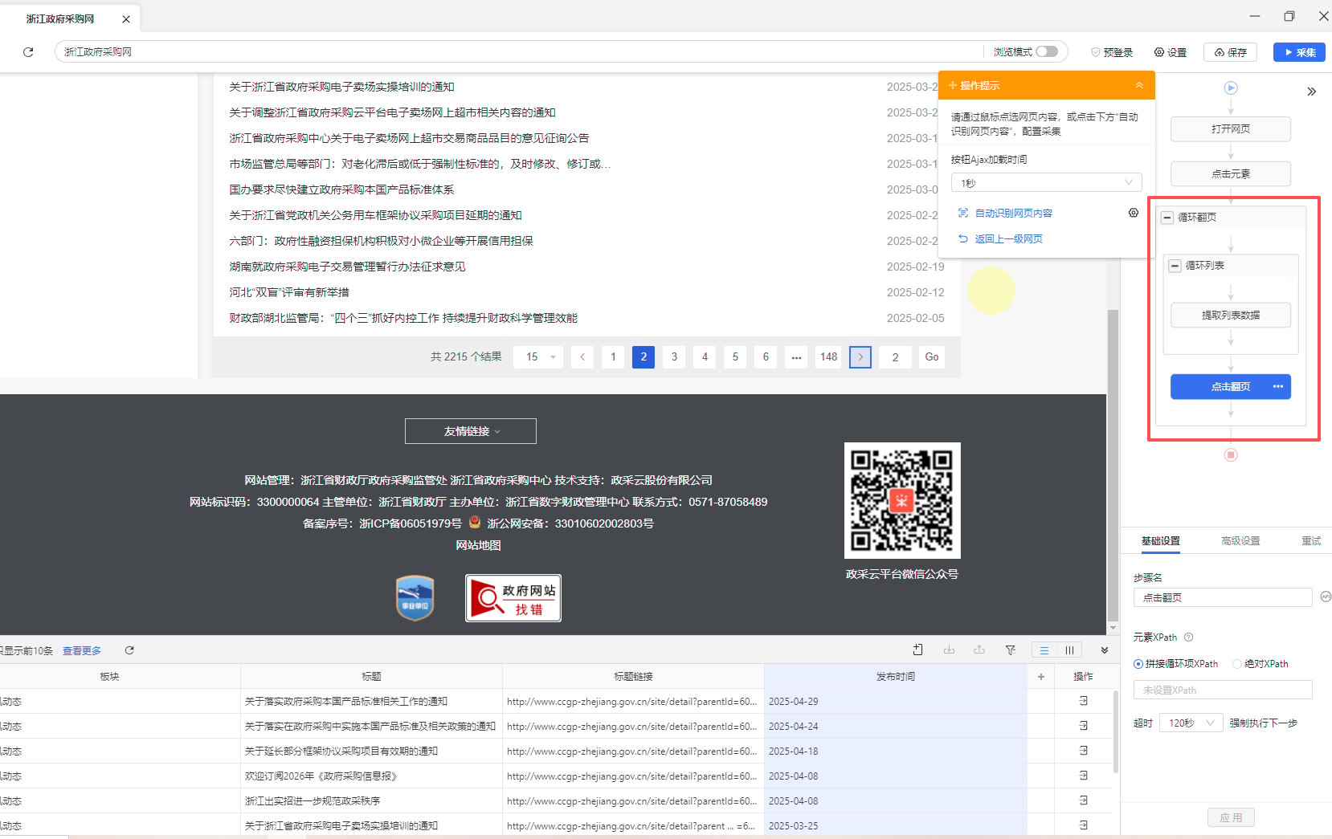The width and height of the screenshot is (1332, 839).
Task: Collapse the 循环翻页 loop block
Action: coord(1167,218)
